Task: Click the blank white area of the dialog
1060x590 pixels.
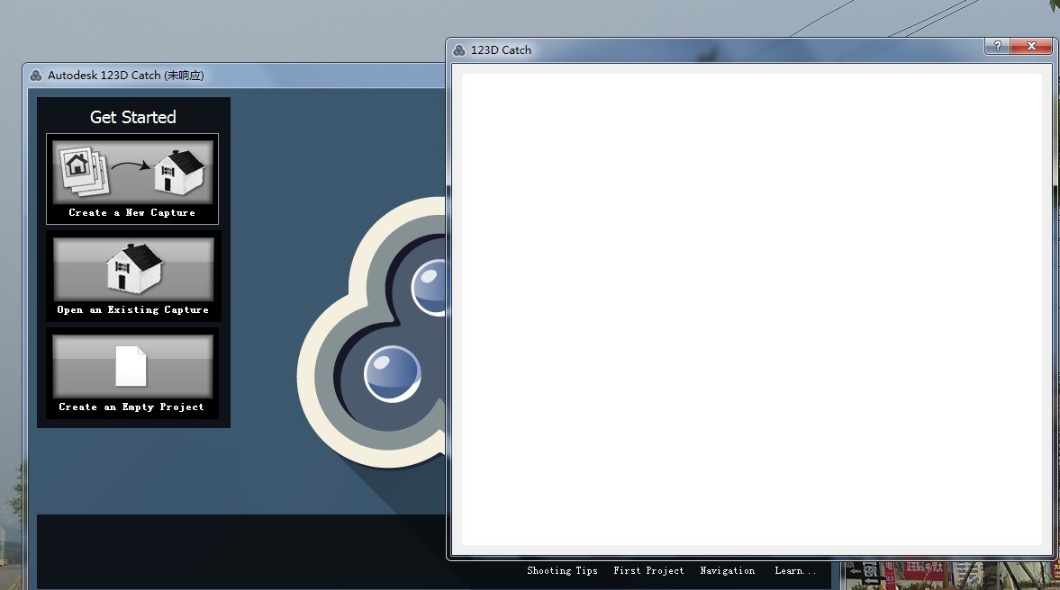Action: pos(751,308)
